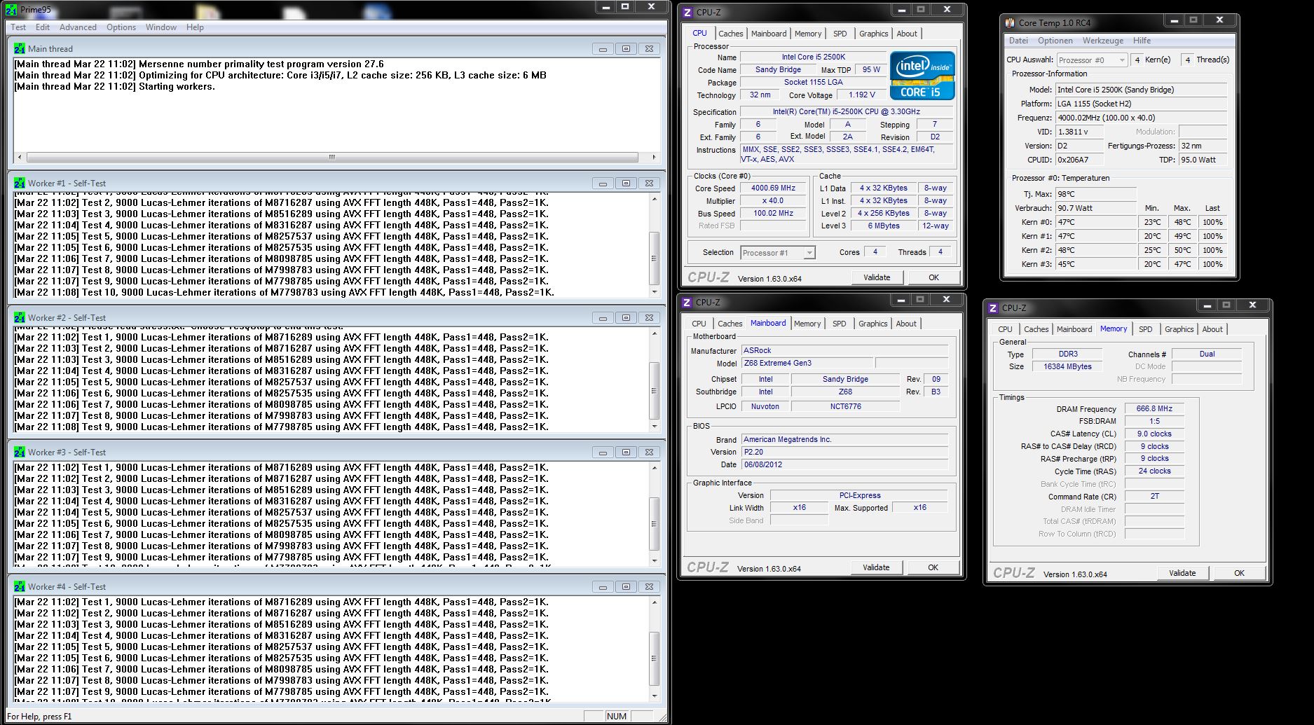Click OK in the CPU-Z CPU window
The height and width of the screenshot is (725, 1314).
pyautogui.click(x=933, y=277)
